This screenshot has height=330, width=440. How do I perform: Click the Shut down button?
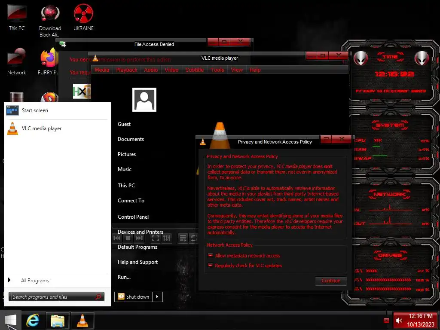pos(134,296)
